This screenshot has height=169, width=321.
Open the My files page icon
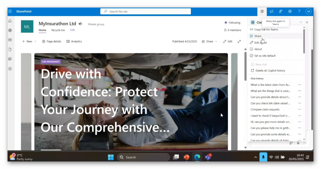[10, 49]
